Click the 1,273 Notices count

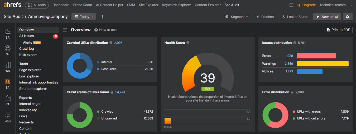289,71
